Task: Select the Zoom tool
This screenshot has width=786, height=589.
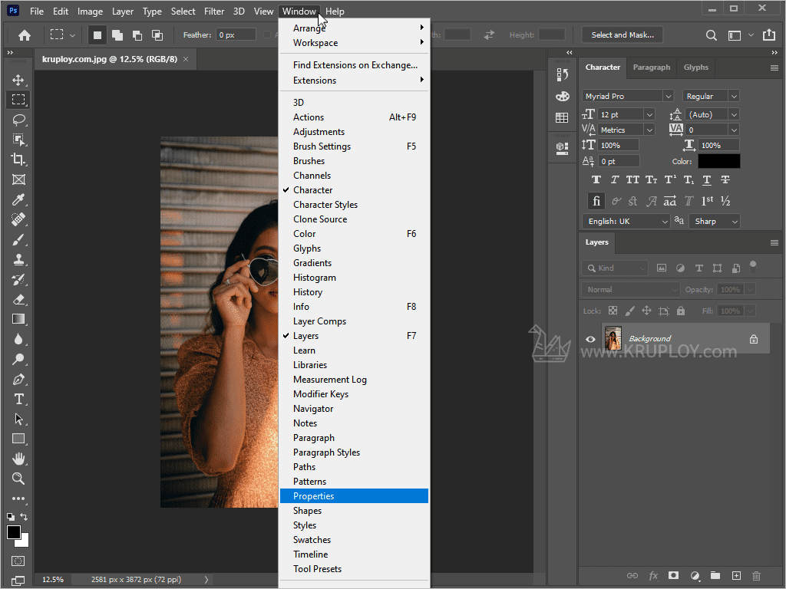Action: click(18, 479)
